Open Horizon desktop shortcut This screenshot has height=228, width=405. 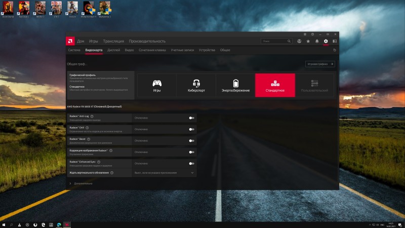(x=72, y=10)
